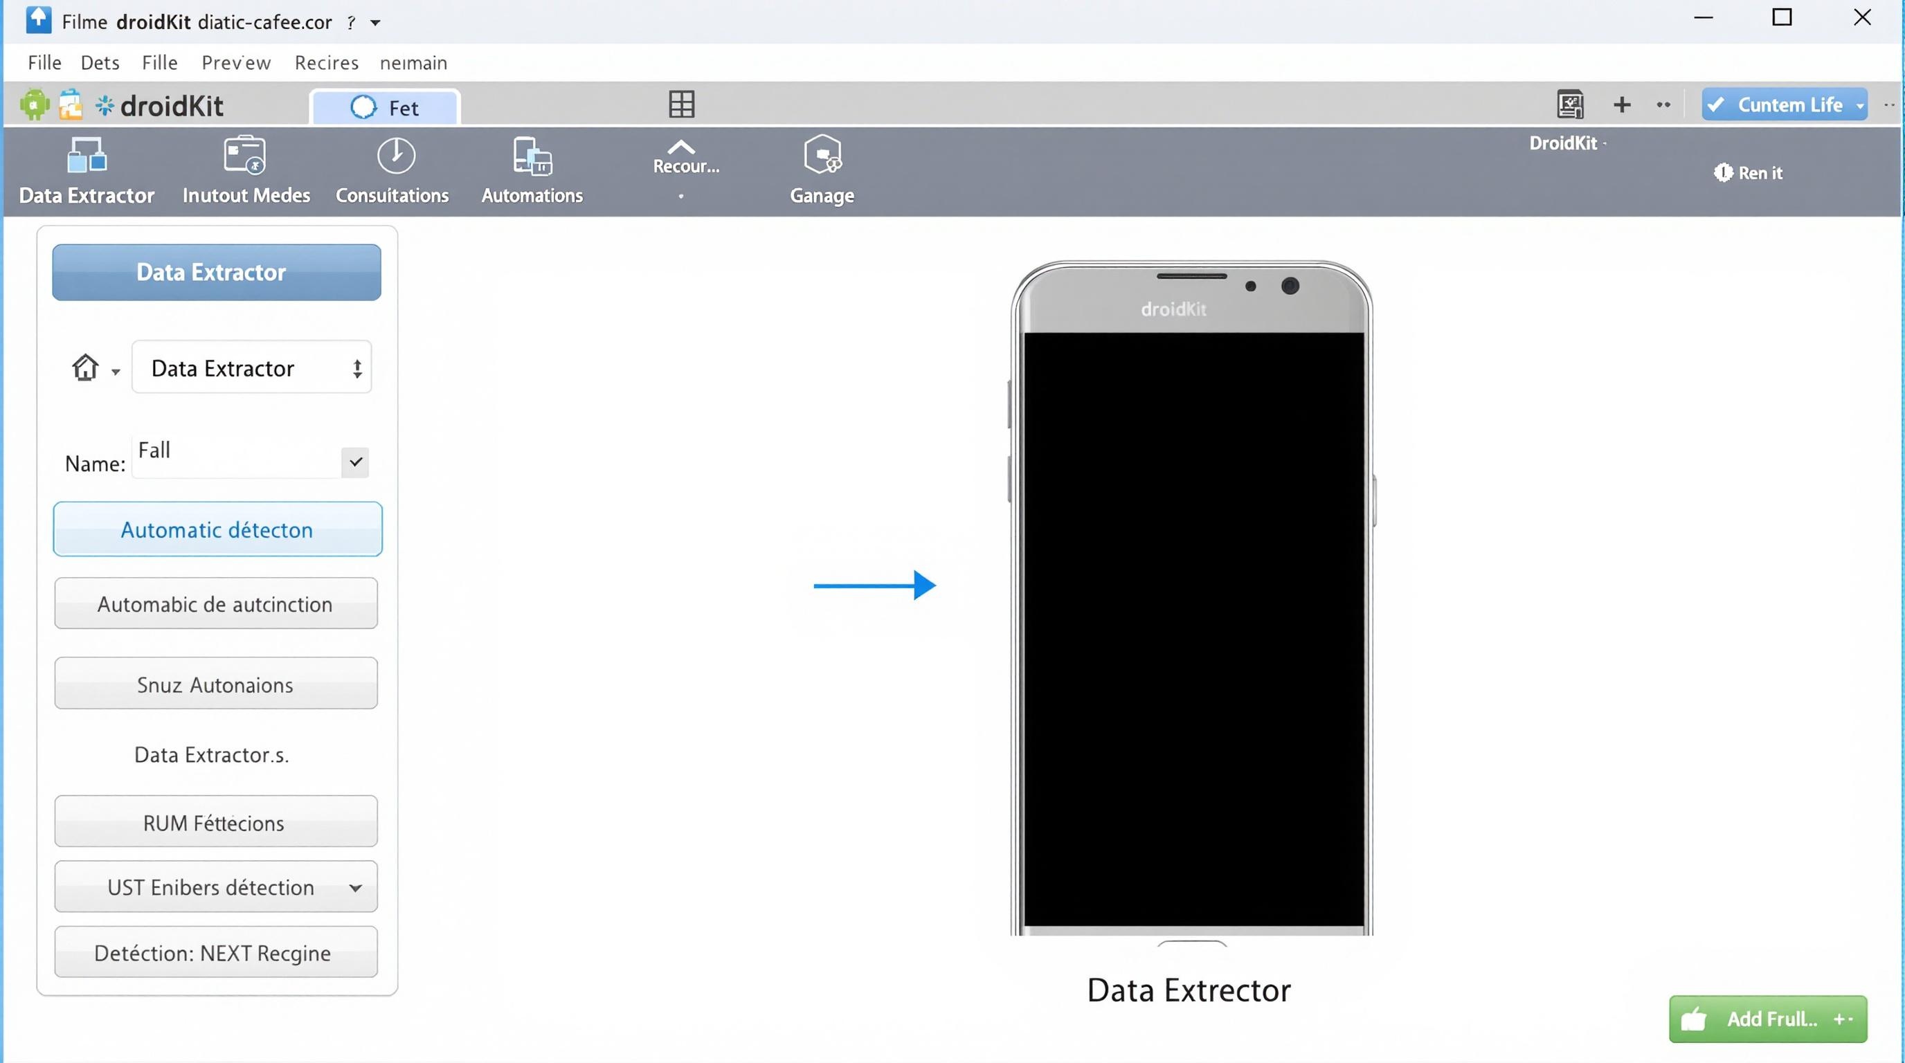Toggle the Cuntem Life checkmark
Image resolution: width=1905 pixels, height=1063 pixels.
coord(1716,105)
